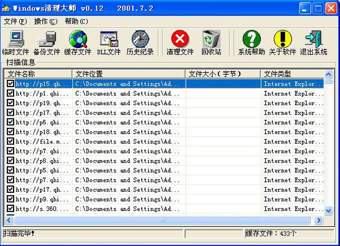Click the horizontal scrollbar right arrow
The height and width of the screenshot is (246, 340).
point(319,221)
